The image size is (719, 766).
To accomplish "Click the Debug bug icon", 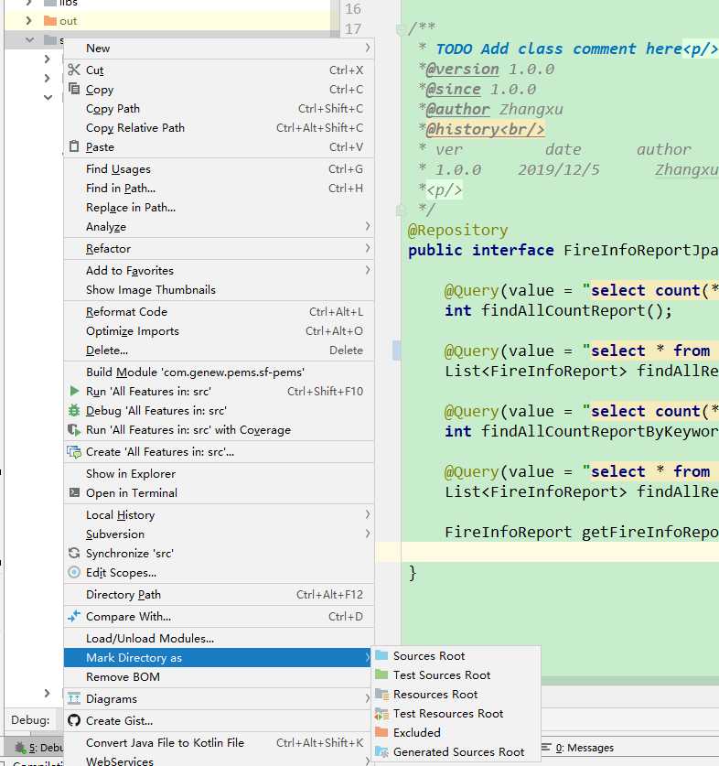I will pos(74,410).
